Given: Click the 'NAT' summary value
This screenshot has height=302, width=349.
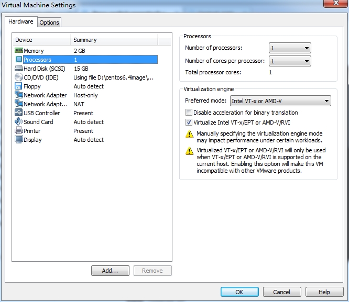Looking at the screenshot, I should coord(79,104).
